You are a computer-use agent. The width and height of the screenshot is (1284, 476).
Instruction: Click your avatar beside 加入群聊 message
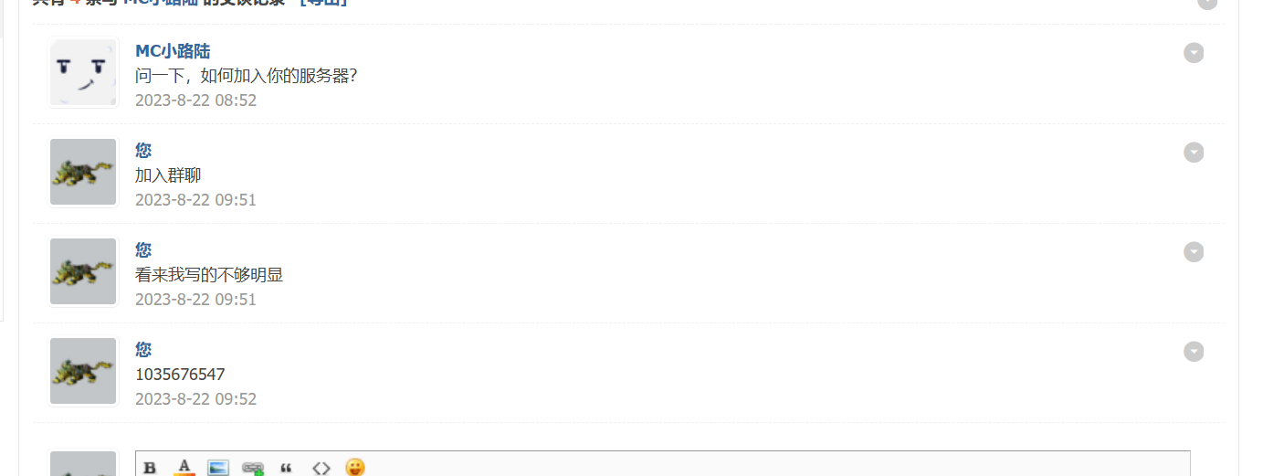(x=83, y=172)
